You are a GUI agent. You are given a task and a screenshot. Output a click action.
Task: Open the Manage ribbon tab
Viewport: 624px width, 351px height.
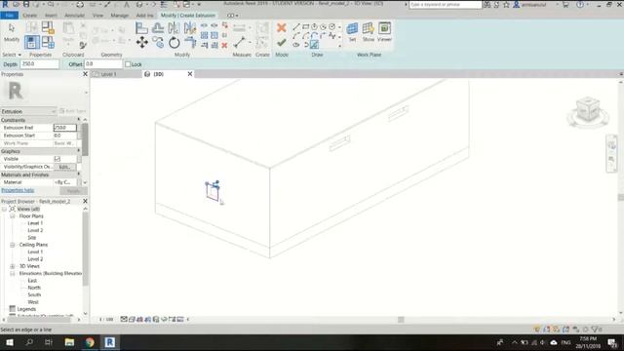[x=119, y=16]
